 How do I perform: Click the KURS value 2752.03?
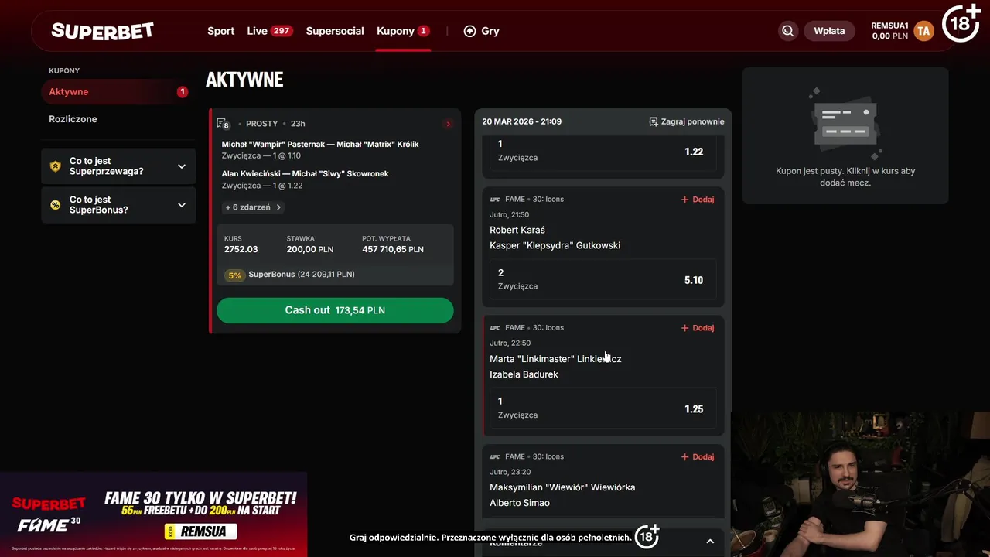point(241,249)
